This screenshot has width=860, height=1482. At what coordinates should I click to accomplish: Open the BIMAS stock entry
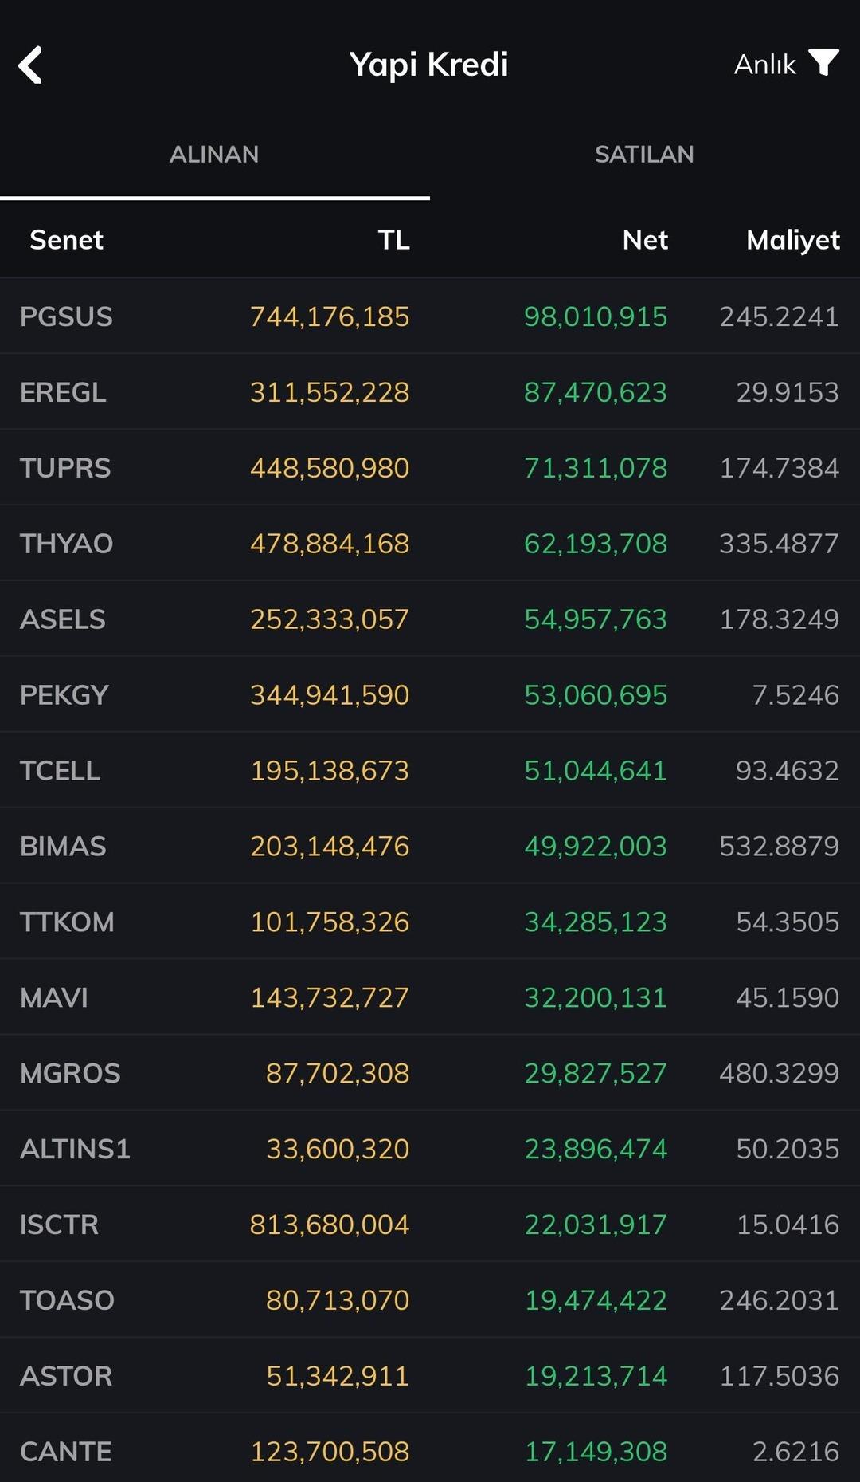click(x=430, y=846)
